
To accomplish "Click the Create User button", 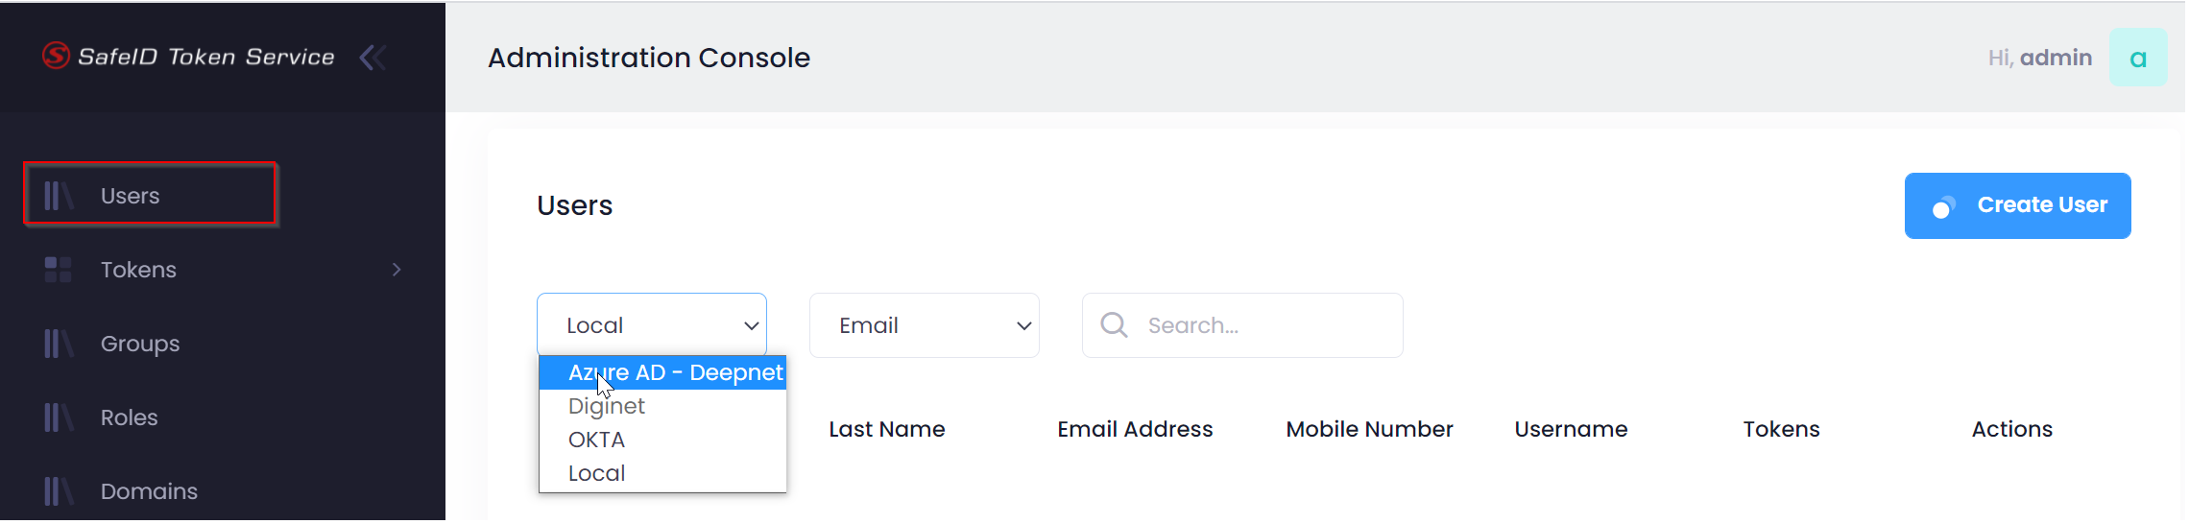I will pyautogui.click(x=2017, y=205).
